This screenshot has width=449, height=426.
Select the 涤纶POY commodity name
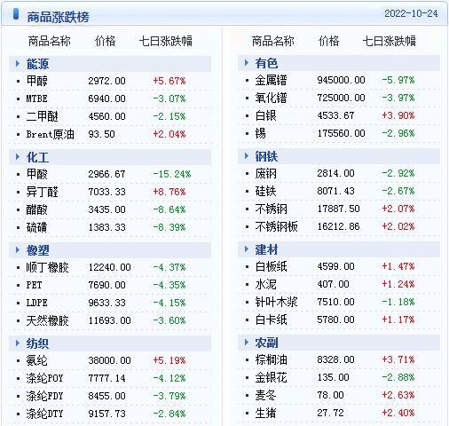pos(45,378)
